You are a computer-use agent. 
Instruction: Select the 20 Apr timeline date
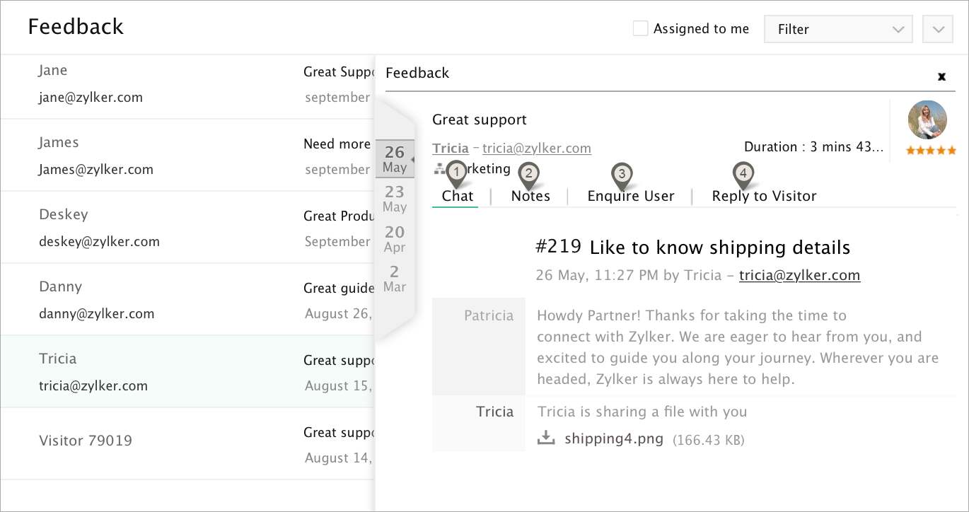[395, 238]
